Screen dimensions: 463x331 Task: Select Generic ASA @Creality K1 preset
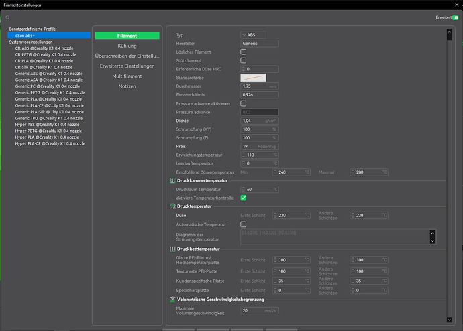[x=49, y=80]
